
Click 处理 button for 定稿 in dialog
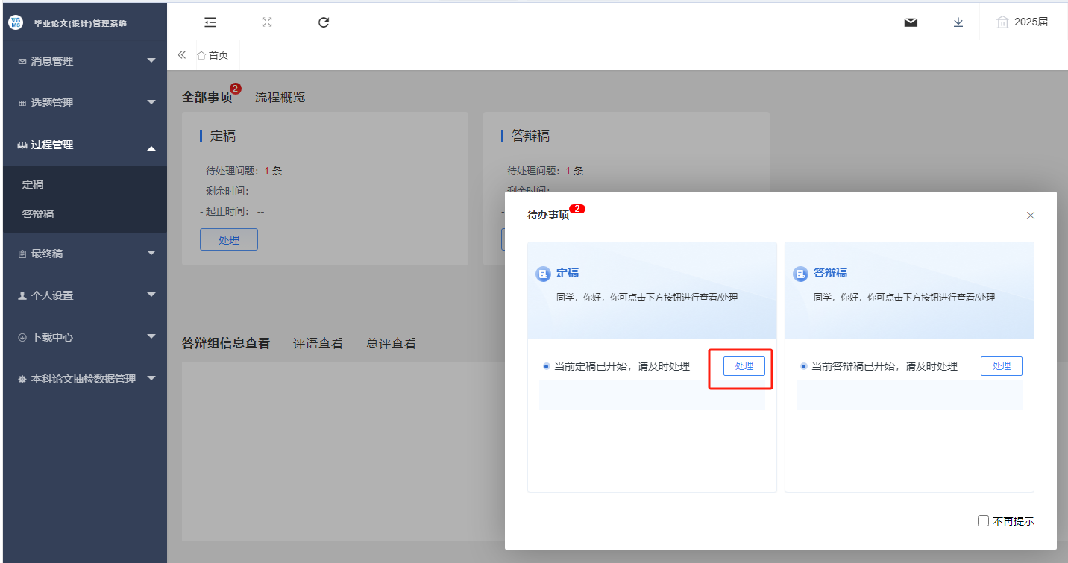744,366
